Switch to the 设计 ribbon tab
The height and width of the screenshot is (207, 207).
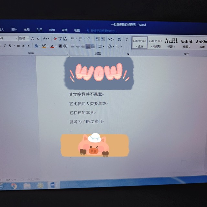pos(14,30)
